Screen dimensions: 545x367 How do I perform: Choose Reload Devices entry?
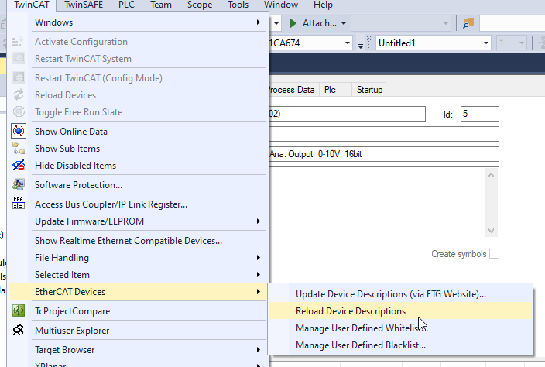(x=139, y=95)
